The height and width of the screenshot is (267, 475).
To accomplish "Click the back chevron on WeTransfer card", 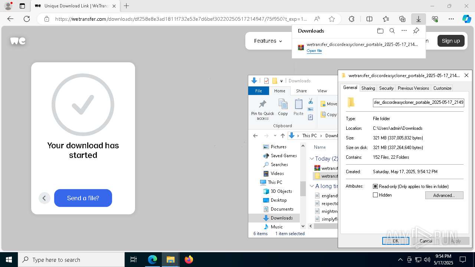I will coord(44,198).
